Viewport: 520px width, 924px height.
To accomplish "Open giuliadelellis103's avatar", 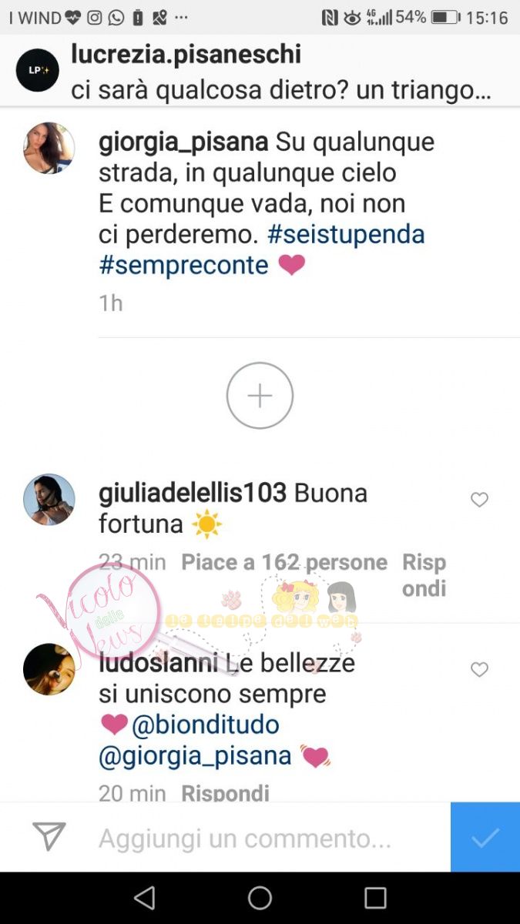I will click(49, 499).
